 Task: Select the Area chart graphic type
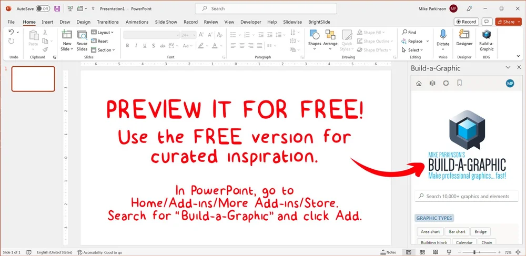[430, 231]
